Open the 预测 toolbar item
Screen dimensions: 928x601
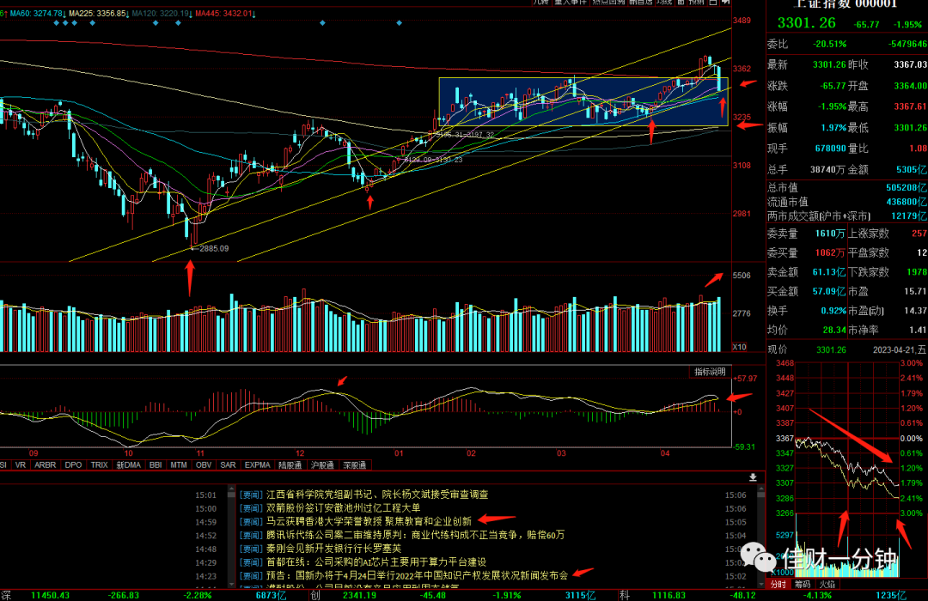click(696, 3)
